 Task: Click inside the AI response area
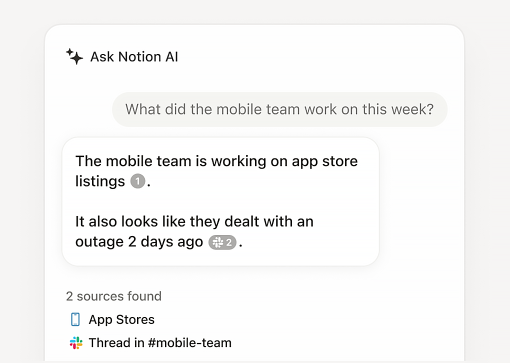pos(220,201)
